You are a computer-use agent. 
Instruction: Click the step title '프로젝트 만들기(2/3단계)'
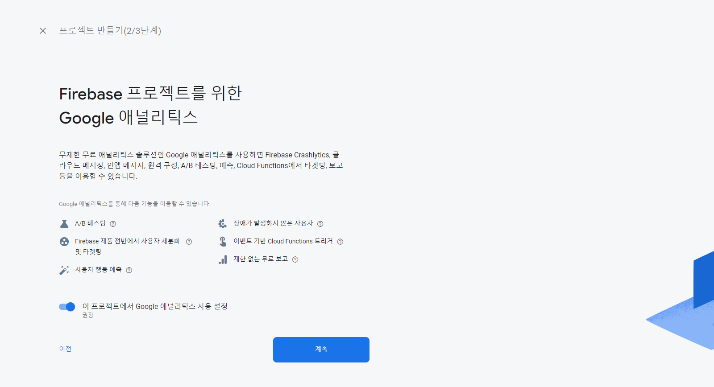click(110, 30)
